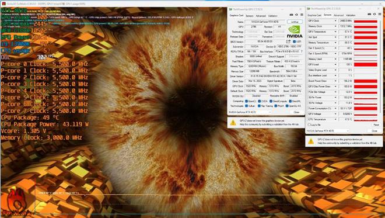Open the Advanced tab in Sensors window
This screenshot has width=385, height=218.
pyautogui.click(x=338, y=15)
